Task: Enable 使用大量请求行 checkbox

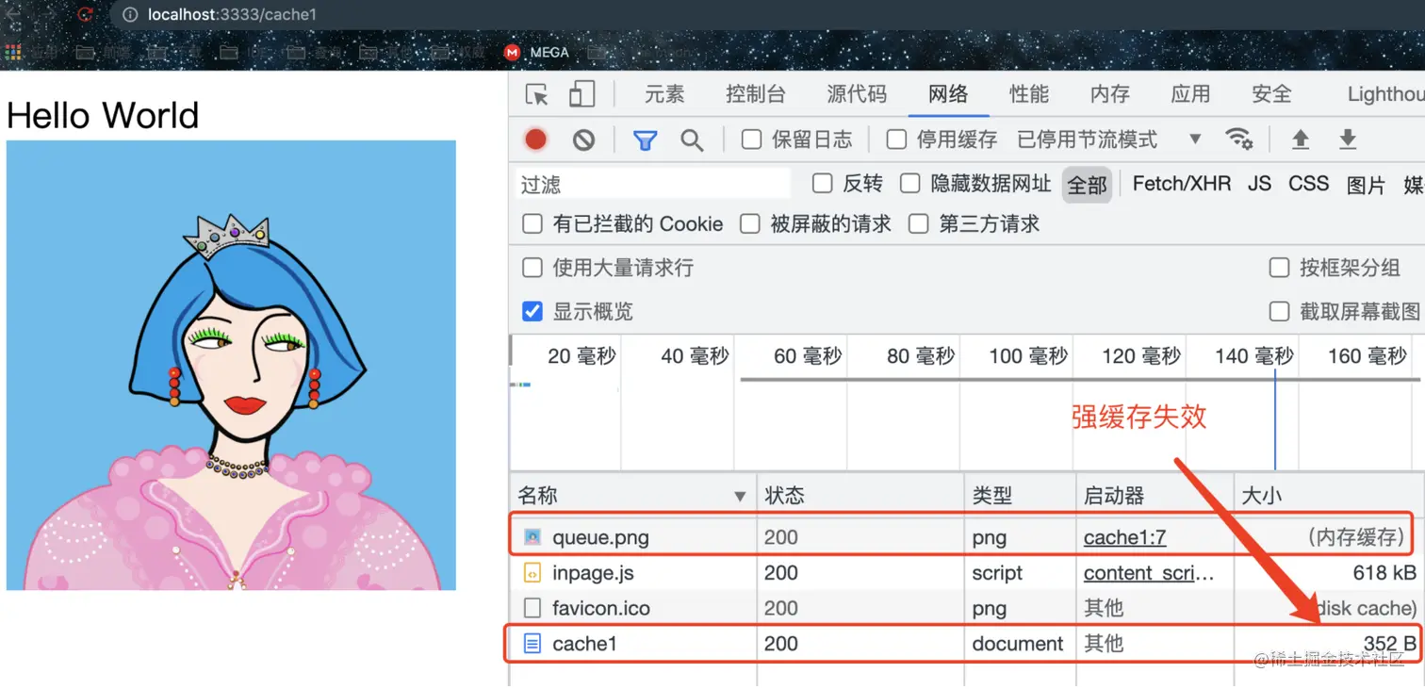Action: (532, 268)
